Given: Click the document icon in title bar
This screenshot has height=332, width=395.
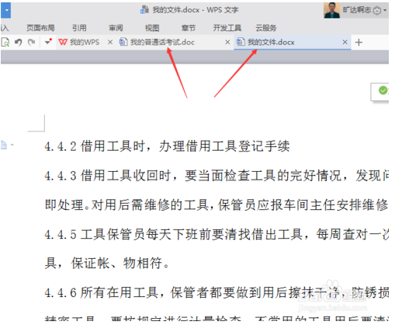Looking at the screenshot, I should coord(145,9).
